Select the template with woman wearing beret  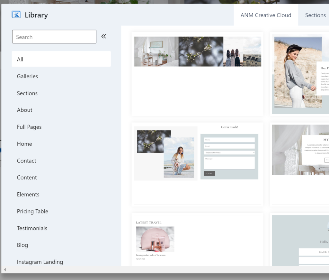click(299, 74)
